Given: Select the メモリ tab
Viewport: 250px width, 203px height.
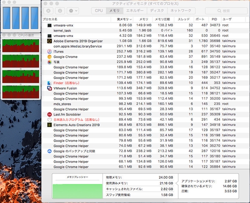Looking at the screenshot, I should [x=114, y=10].
